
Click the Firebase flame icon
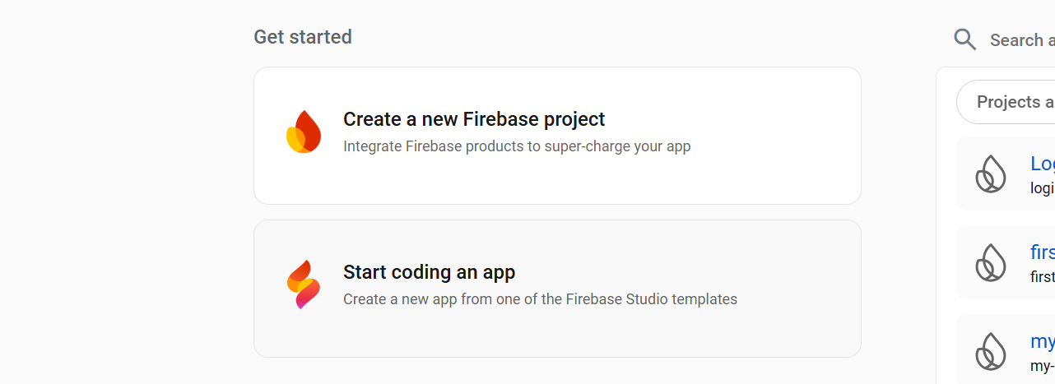(304, 132)
